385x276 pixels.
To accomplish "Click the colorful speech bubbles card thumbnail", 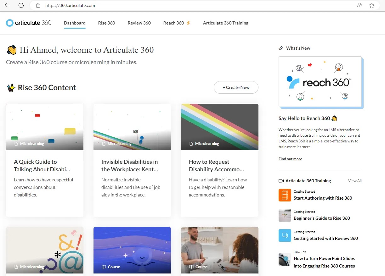I will [x=45, y=127].
